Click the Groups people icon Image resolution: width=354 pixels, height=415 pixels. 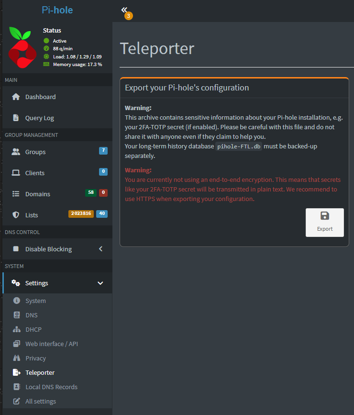tap(16, 152)
